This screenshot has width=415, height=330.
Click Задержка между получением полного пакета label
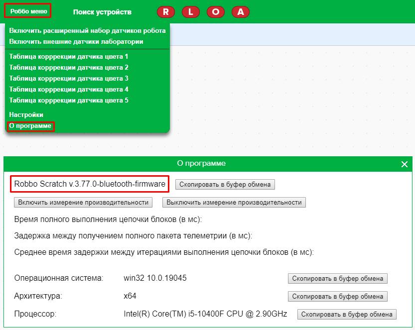[133, 235]
